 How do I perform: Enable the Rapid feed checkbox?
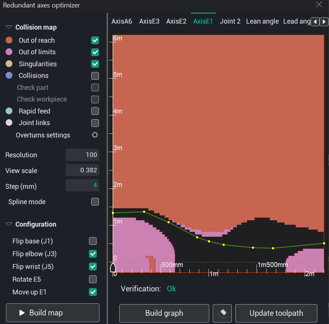(x=95, y=111)
